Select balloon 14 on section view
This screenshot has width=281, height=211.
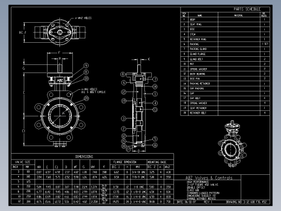click(x=155, y=87)
